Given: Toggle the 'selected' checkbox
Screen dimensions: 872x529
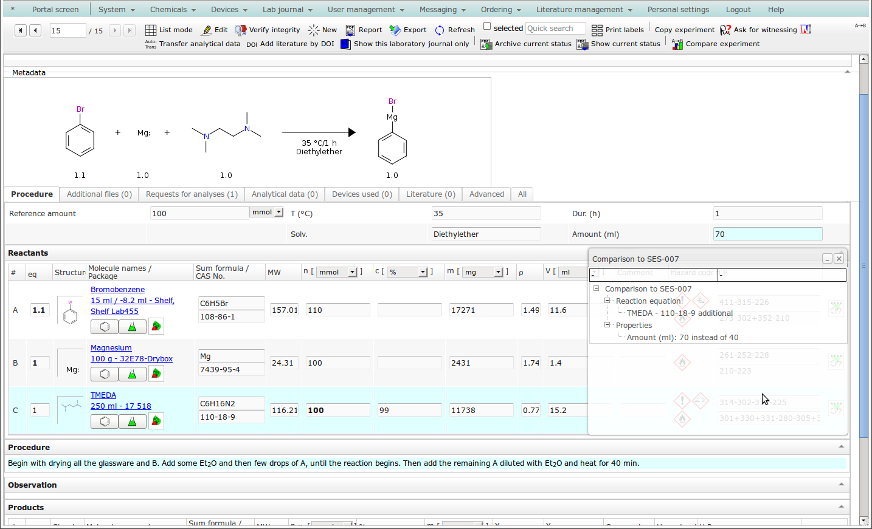Looking at the screenshot, I should (487, 26).
